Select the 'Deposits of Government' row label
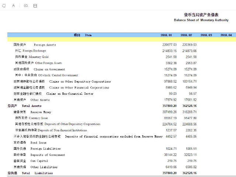Image resolution: width=236 pixels, height=177 pixels. point(48,155)
